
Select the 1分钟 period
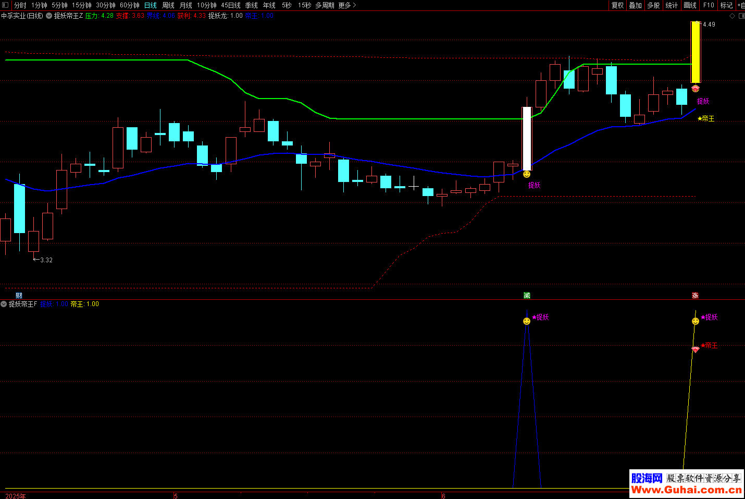[39, 5]
